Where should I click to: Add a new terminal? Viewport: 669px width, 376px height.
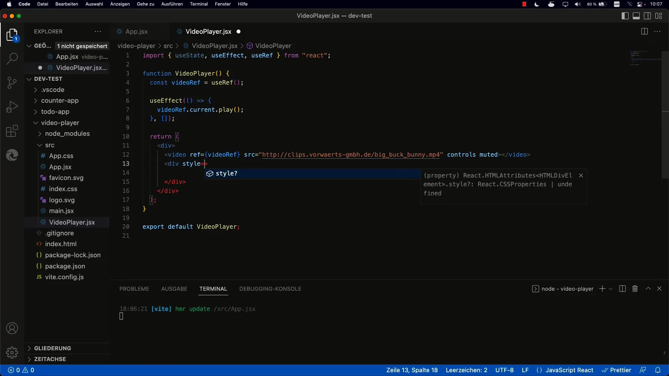coord(602,289)
